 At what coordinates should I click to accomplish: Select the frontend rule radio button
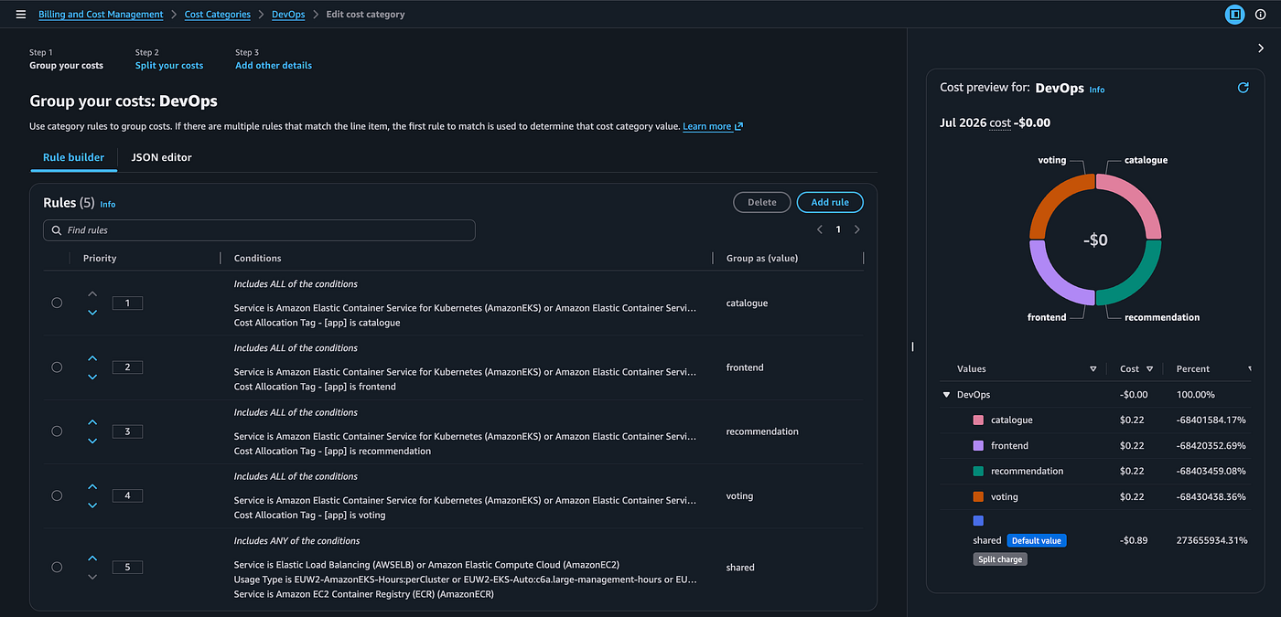tap(57, 367)
